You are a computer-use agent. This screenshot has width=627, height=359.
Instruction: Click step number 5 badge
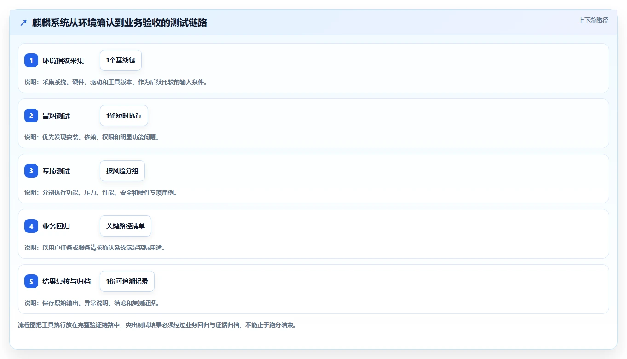(31, 281)
